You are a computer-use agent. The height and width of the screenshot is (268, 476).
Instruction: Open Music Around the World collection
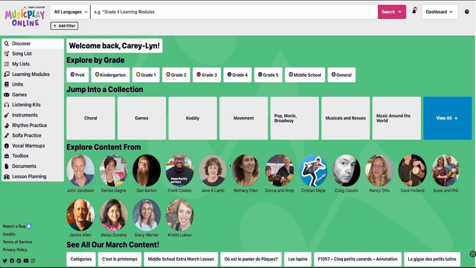(396, 118)
